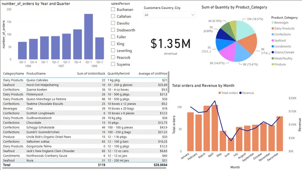Select Uncle Bob's Organic Dried Pears
Screen dimensions: 302x170
tap(49, 137)
